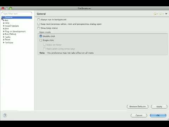Select the Java category label
The height and width of the screenshot is (127, 169).
click(7, 29)
